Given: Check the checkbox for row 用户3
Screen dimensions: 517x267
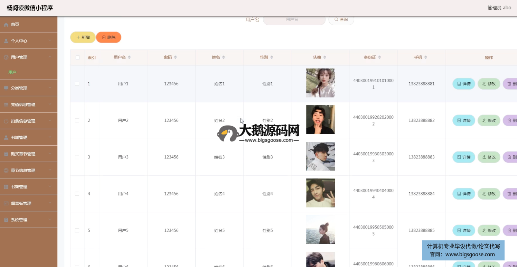Looking at the screenshot, I should coord(77,157).
